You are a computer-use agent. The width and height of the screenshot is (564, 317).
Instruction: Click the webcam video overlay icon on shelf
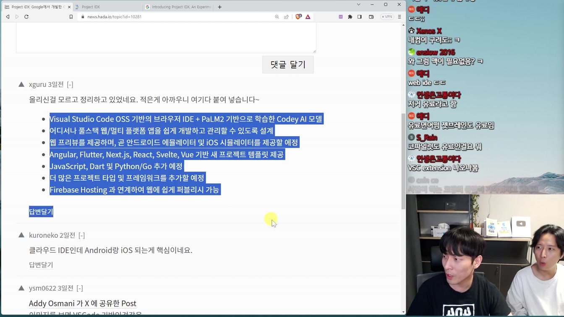click(x=521, y=224)
